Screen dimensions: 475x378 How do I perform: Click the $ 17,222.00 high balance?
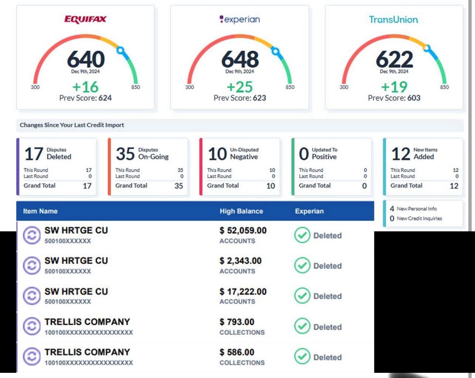coord(243,291)
